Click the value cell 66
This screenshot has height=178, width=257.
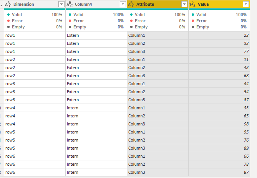coord(219,156)
